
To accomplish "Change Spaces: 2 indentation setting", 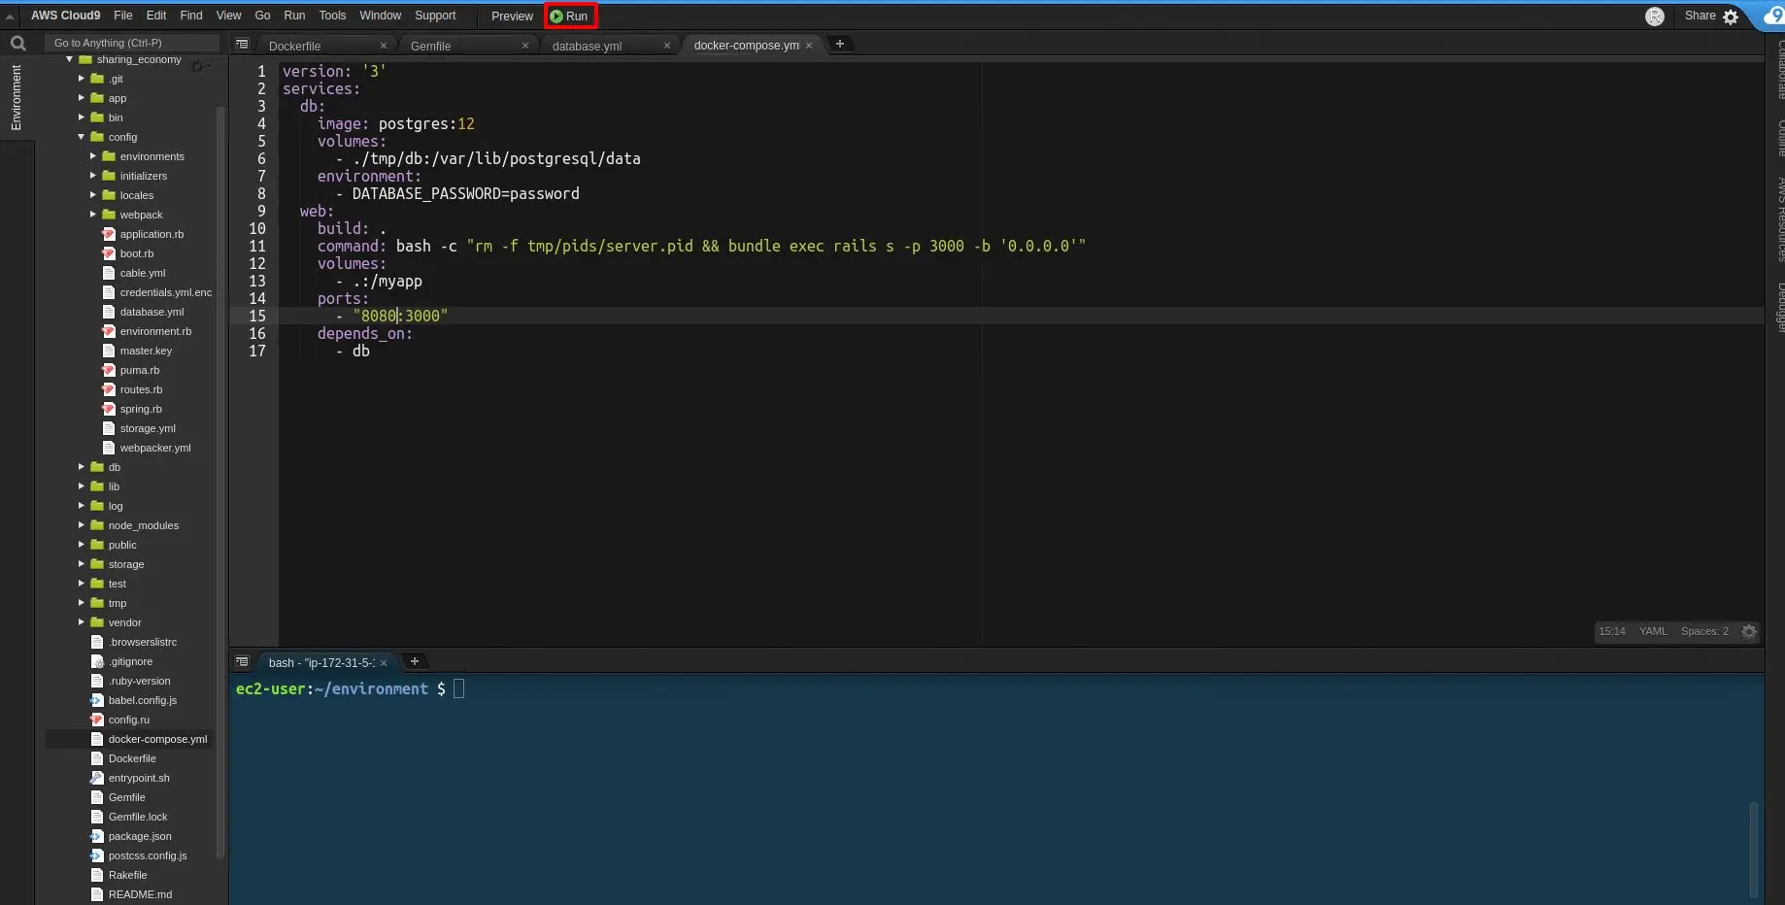I will (1704, 631).
